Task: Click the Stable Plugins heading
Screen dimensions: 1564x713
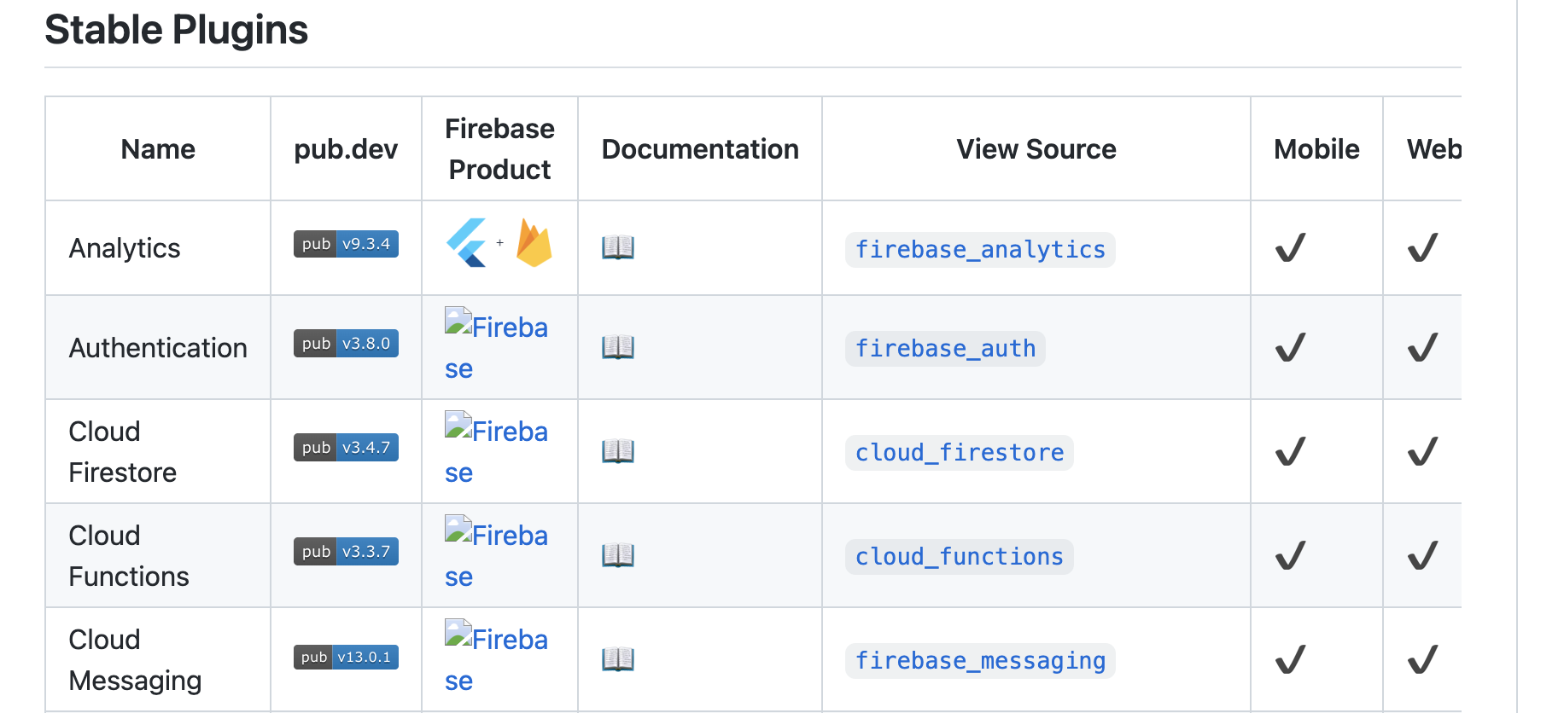Action: 176,30
